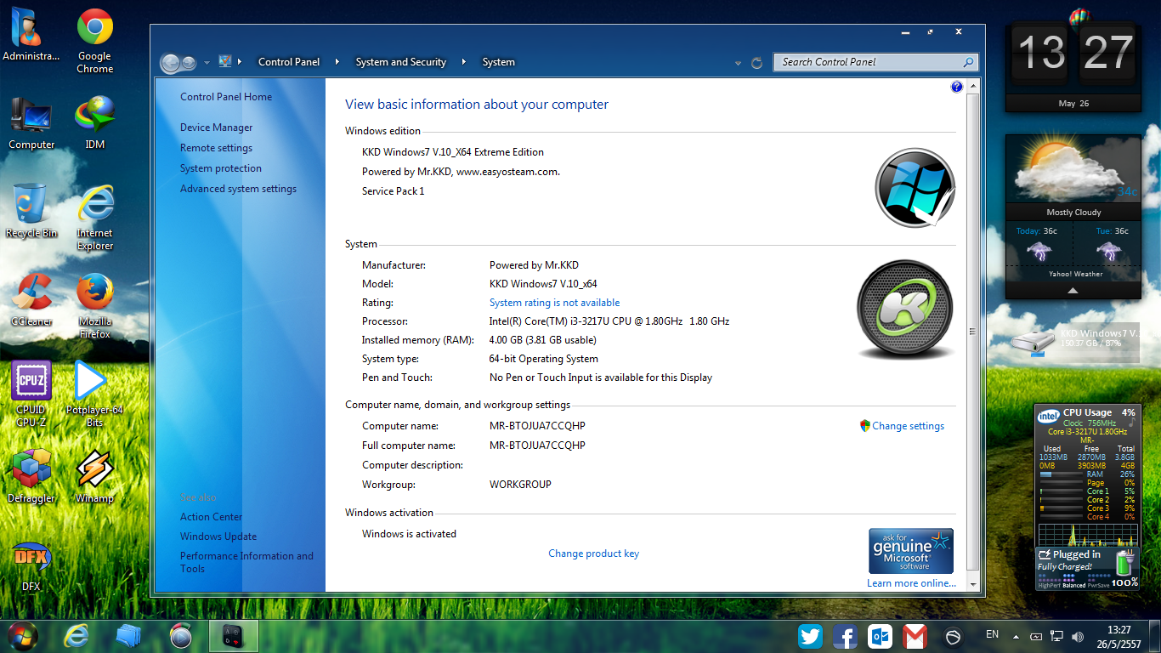Open the Administrator desktop icon
Screen dimensions: 1161x653
[x=31, y=34]
